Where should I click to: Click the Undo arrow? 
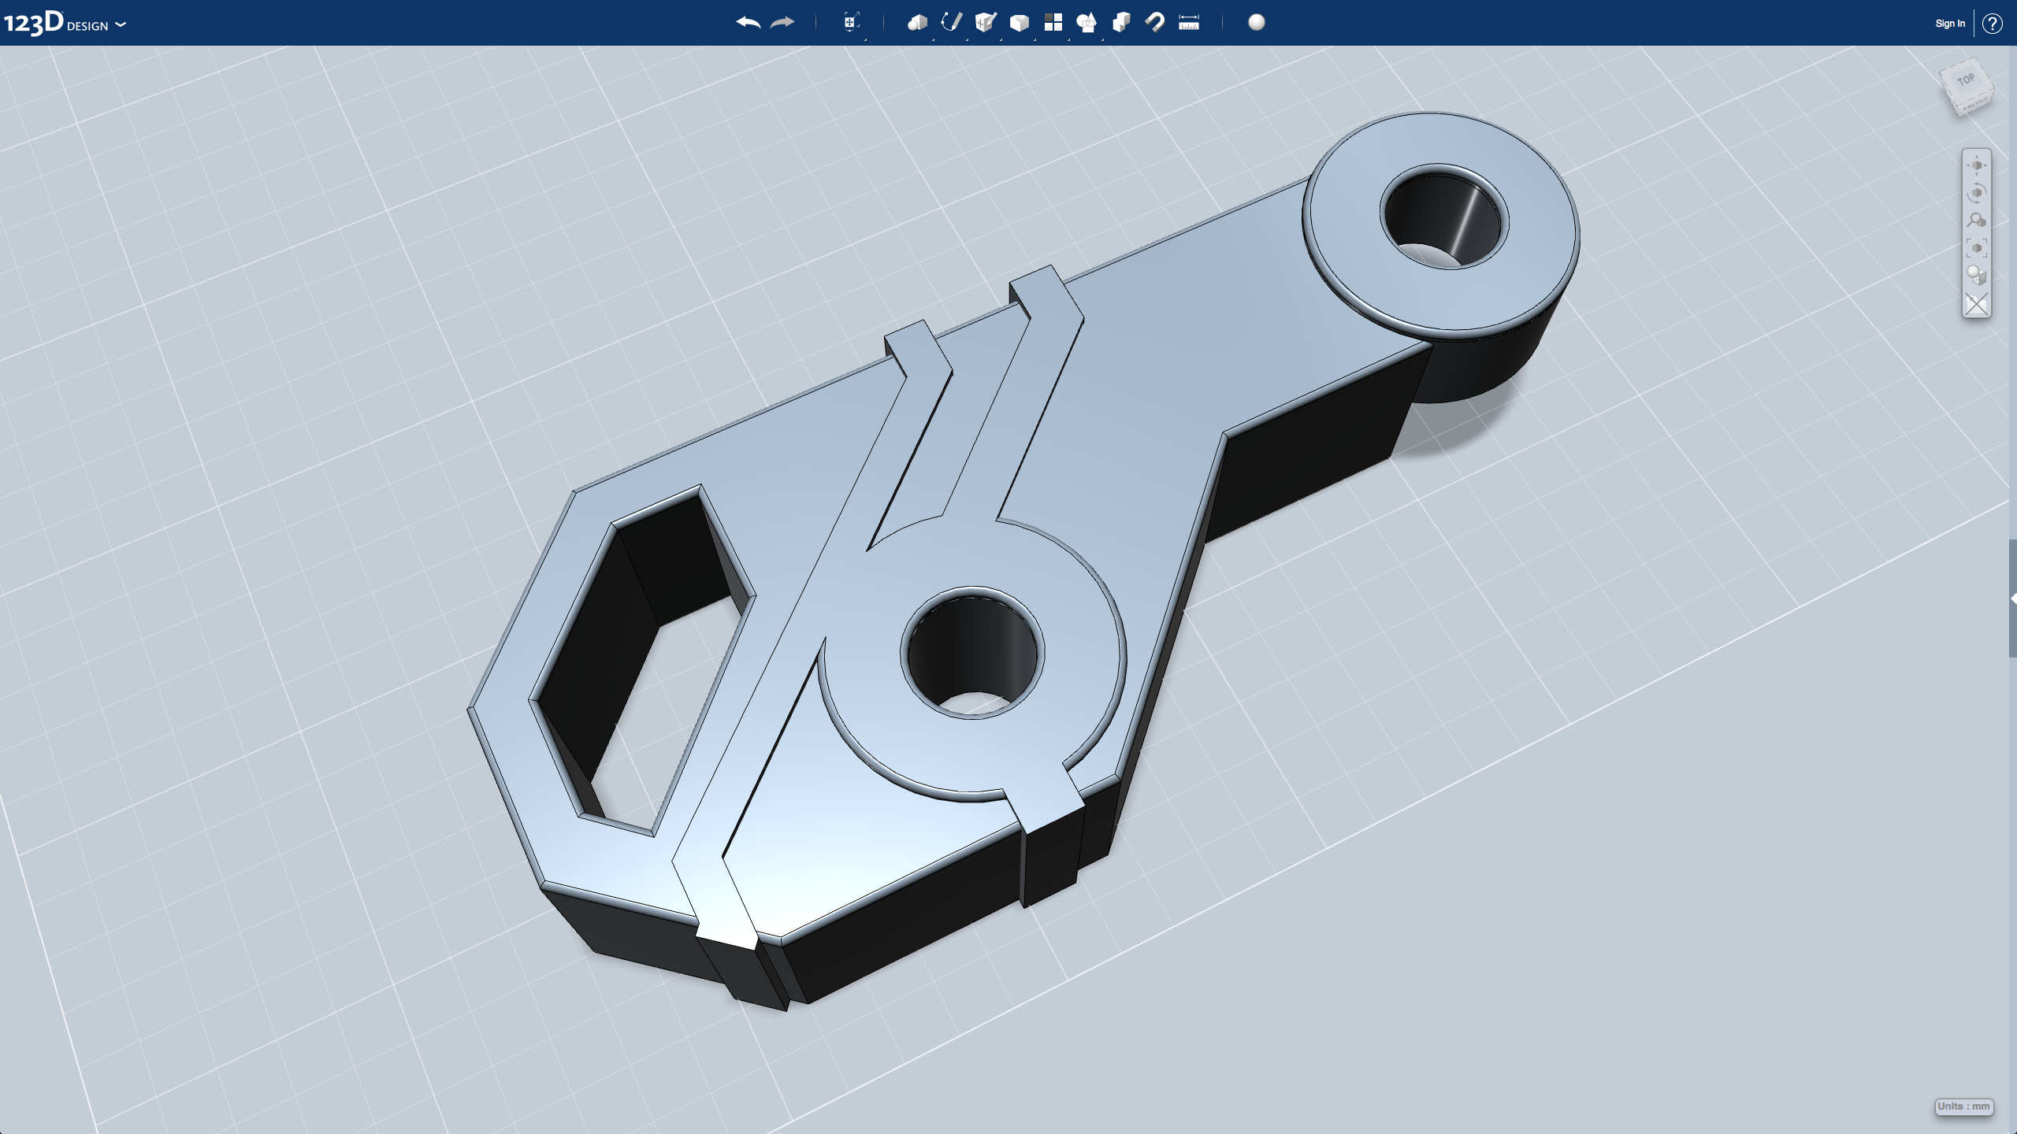click(748, 23)
